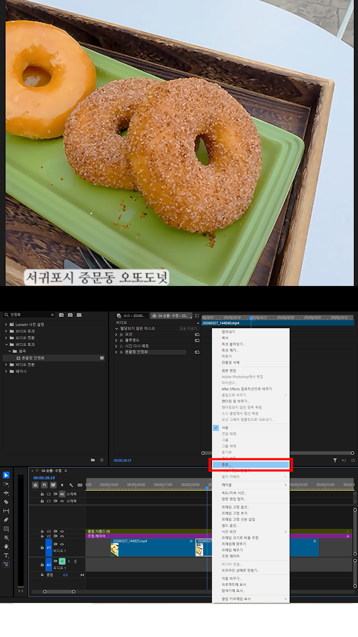Toggle V3 track output eye
The width and height of the screenshot is (358, 637).
pos(62,531)
